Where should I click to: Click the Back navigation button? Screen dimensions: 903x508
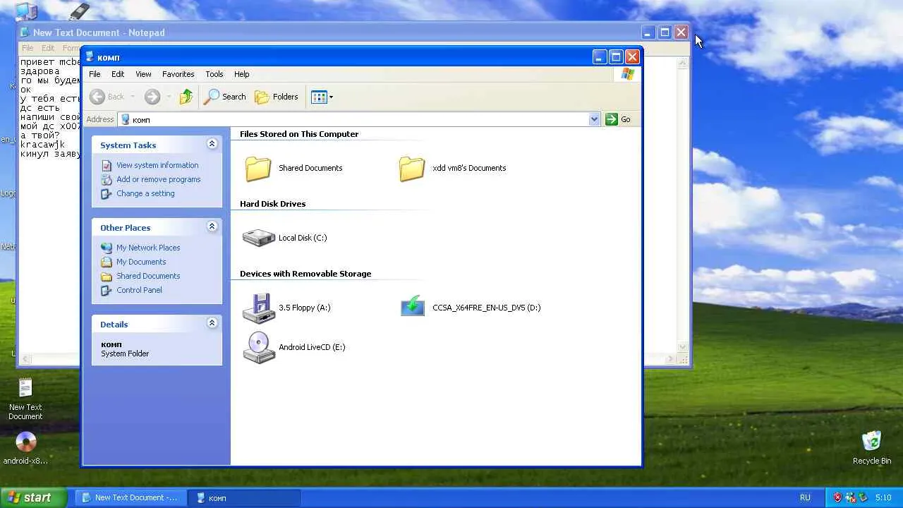107,97
